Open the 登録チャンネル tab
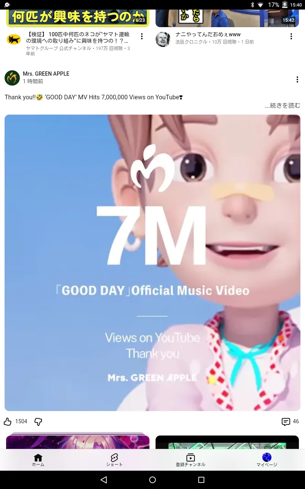 pyautogui.click(x=191, y=460)
